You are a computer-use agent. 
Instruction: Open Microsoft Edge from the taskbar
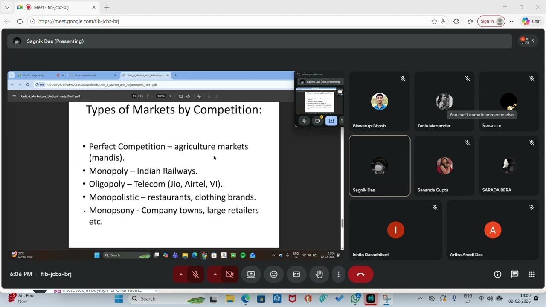coord(246,298)
